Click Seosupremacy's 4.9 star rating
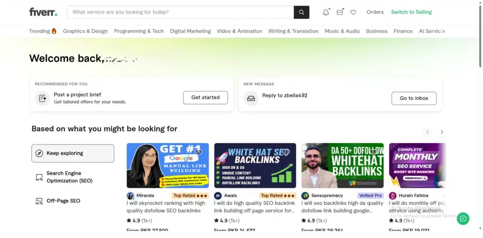 click(x=314, y=221)
